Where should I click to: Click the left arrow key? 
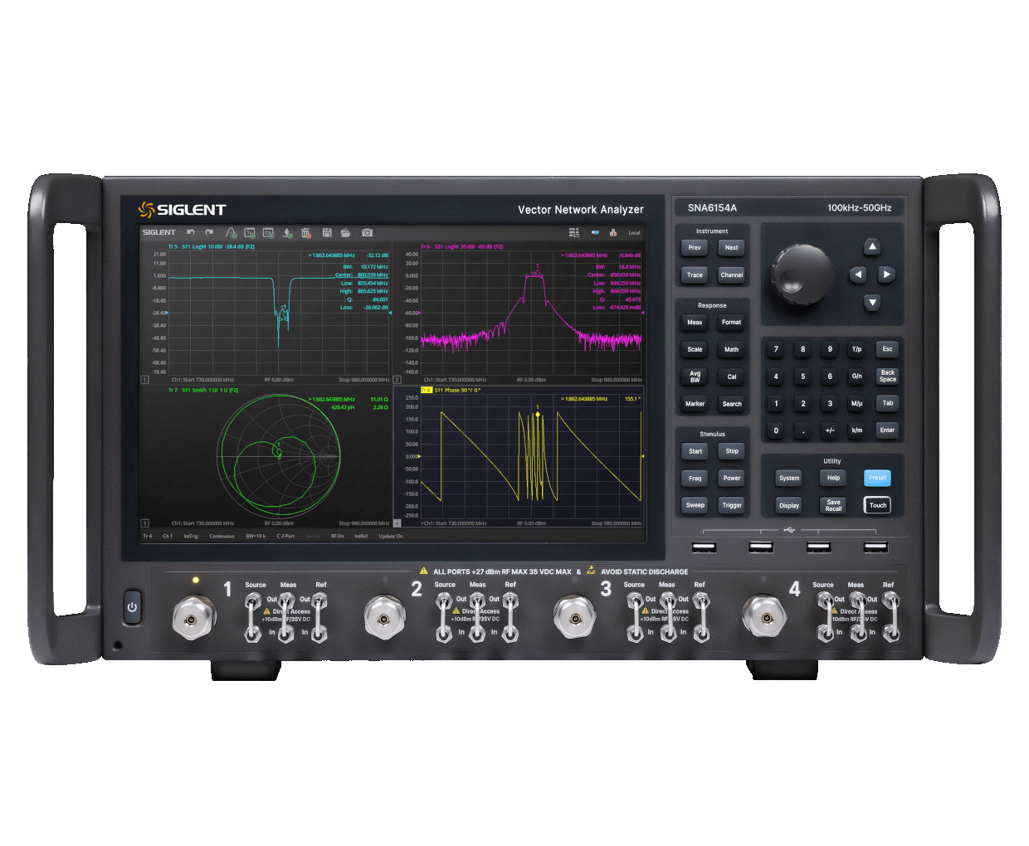click(x=858, y=274)
